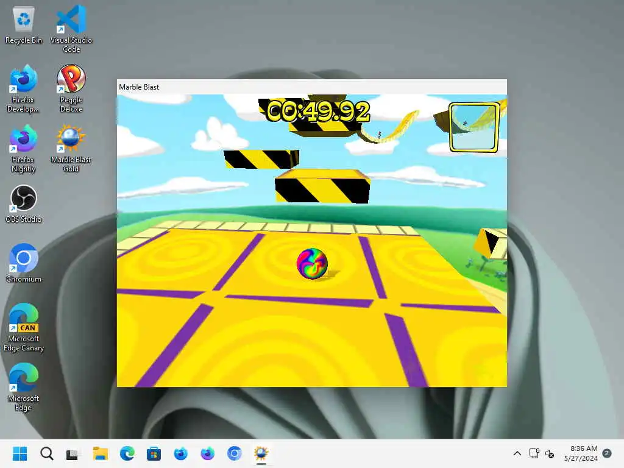Click the powerup slot box in game HUD
Image resolution: width=624 pixels, height=468 pixels.
[x=474, y=127]
